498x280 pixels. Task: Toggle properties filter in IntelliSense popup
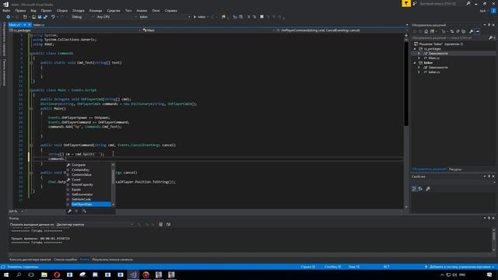69,211
